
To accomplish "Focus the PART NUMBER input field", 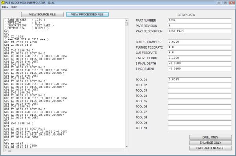I will pos(199,21).
